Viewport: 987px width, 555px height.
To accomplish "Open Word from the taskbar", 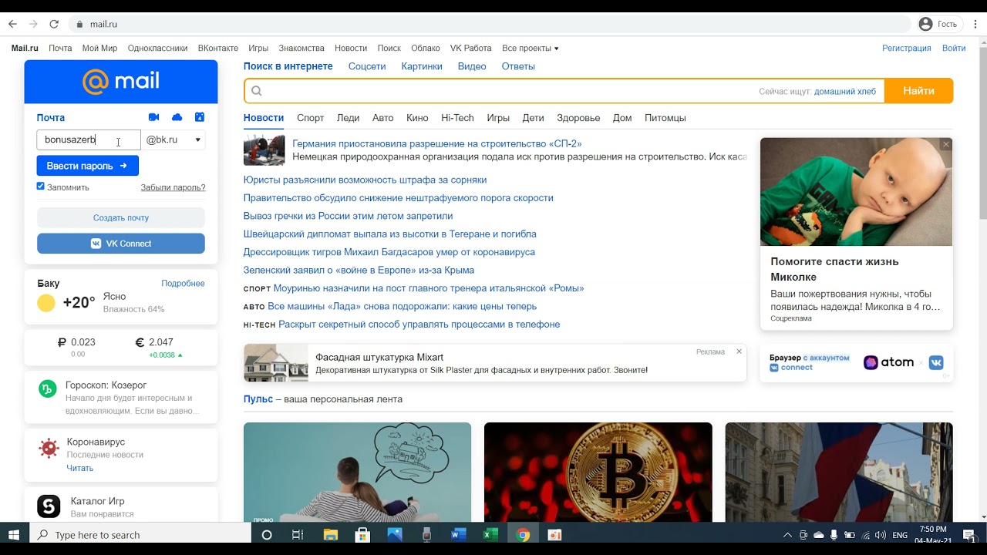I will [x=458, y=535].
